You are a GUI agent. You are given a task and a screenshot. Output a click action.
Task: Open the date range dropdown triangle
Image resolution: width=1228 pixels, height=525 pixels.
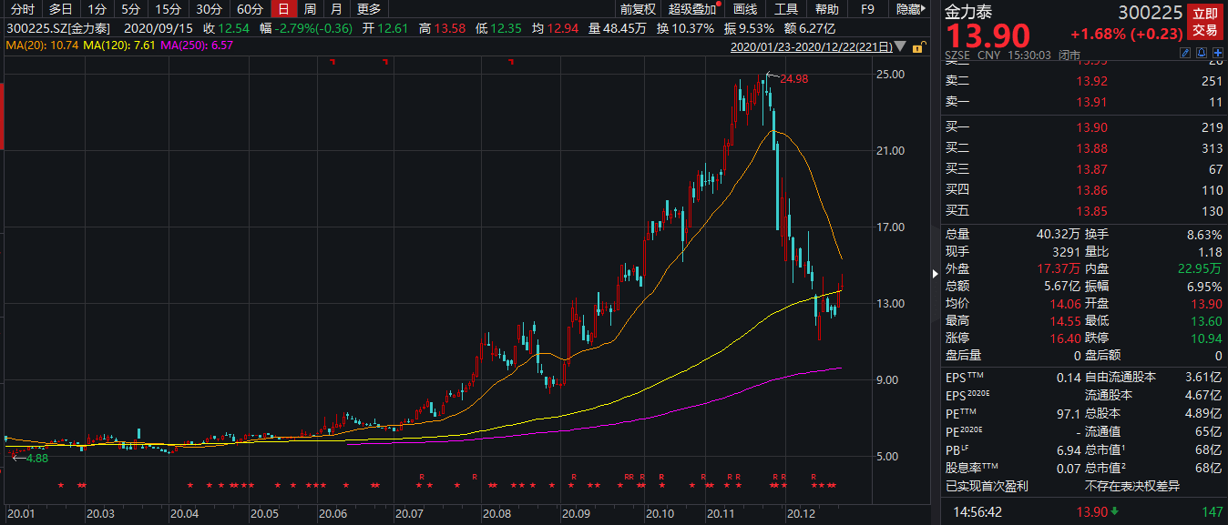pyautogui.click(x=901, y=45)
